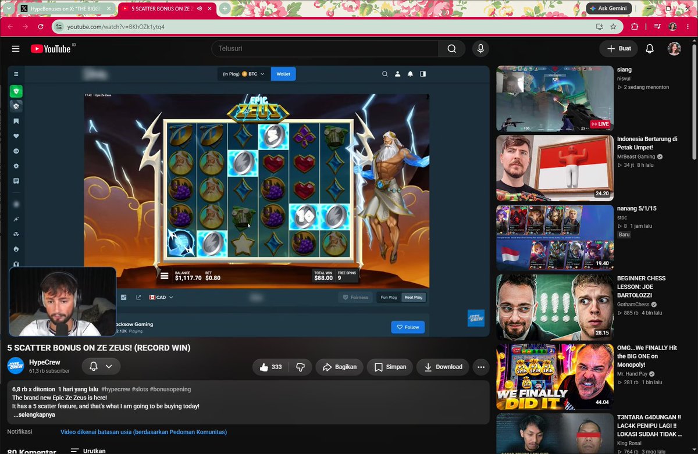The width and height of the screenshot is (698, 454).
Task: Expand description with ...selengkapnya
Action: click(34, 415)
